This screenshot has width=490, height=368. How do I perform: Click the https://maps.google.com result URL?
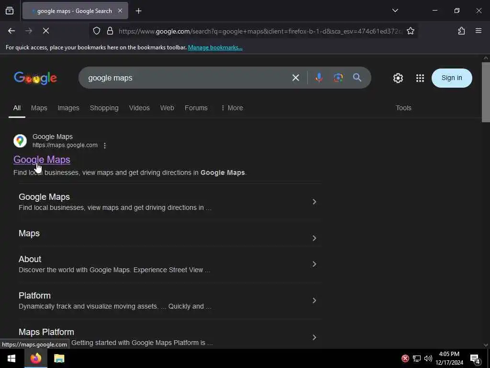(65, 145)
